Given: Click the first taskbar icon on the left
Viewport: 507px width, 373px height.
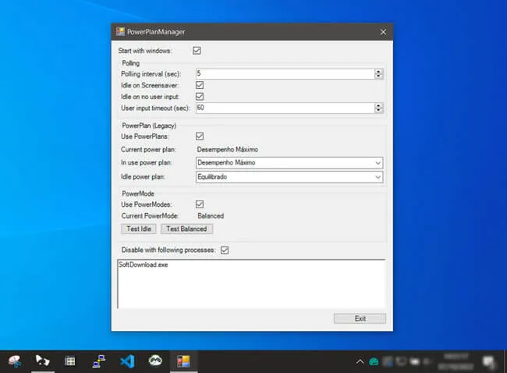Looking at the screenshot, I should click(x=14, y=361).
